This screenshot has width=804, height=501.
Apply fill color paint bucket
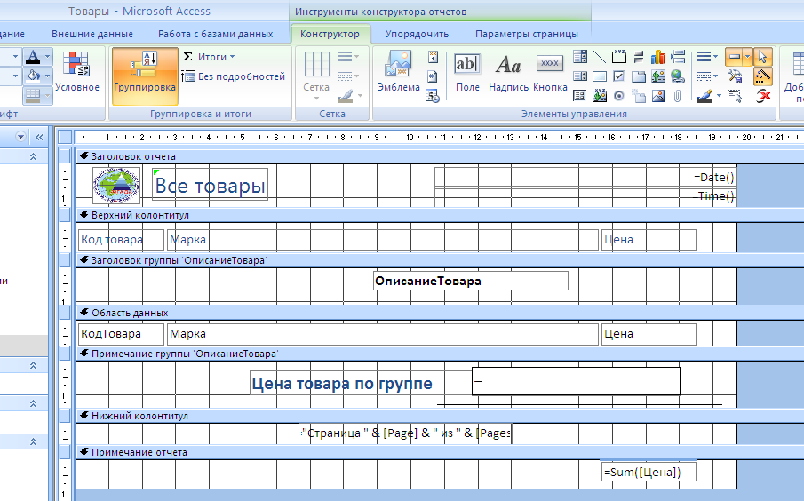33,76
